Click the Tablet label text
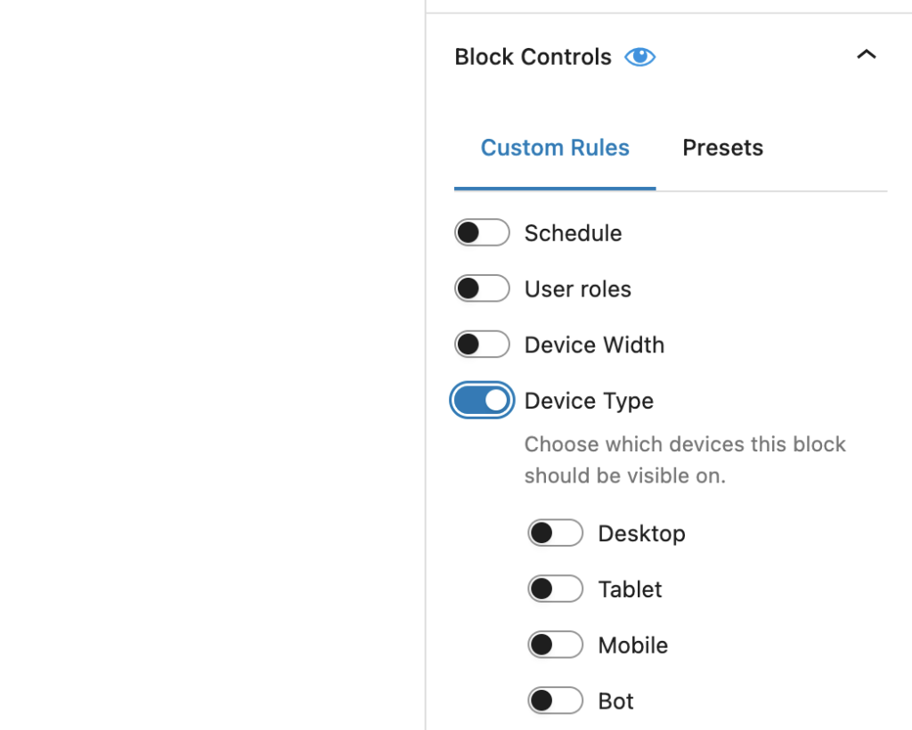Image resolution: width=912 pixels, height=730 pixels. (630, 588)
